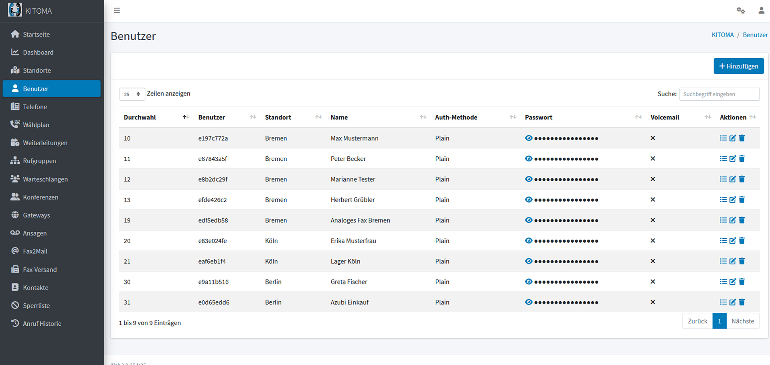Click the Hinzufügen button
This screenshot has height=365, width=770.
(x=738, y=66)
